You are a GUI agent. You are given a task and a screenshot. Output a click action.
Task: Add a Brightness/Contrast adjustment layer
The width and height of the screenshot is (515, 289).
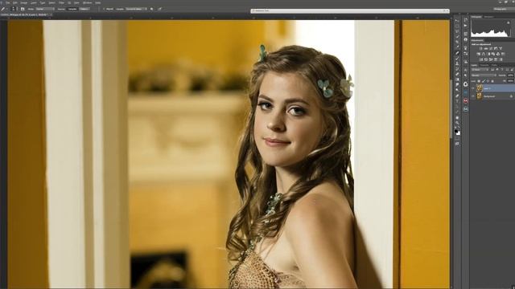tap(481, 48)
